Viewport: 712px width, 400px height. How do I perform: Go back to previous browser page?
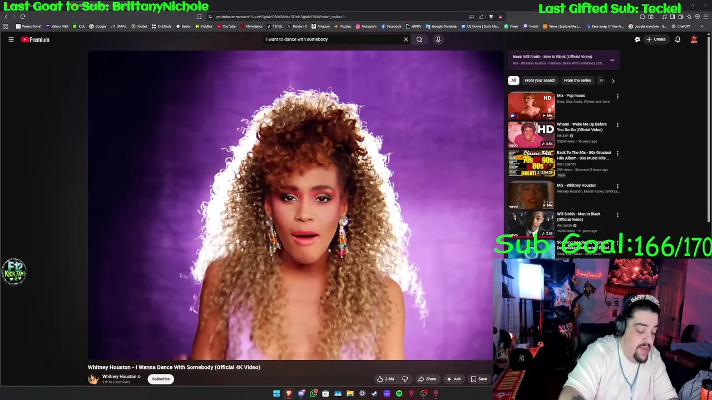click(x=6, y=17)
